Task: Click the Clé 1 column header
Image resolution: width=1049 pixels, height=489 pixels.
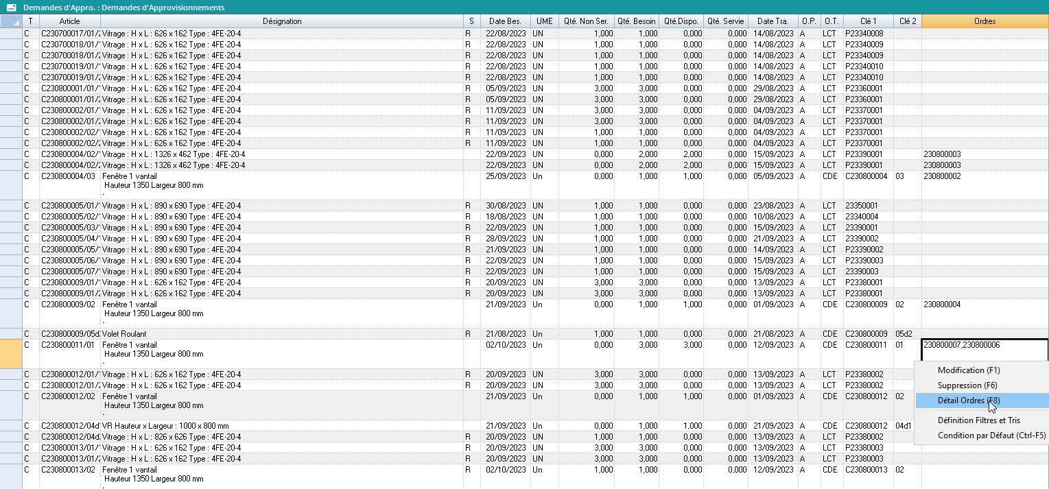Action: coord(868,21)
